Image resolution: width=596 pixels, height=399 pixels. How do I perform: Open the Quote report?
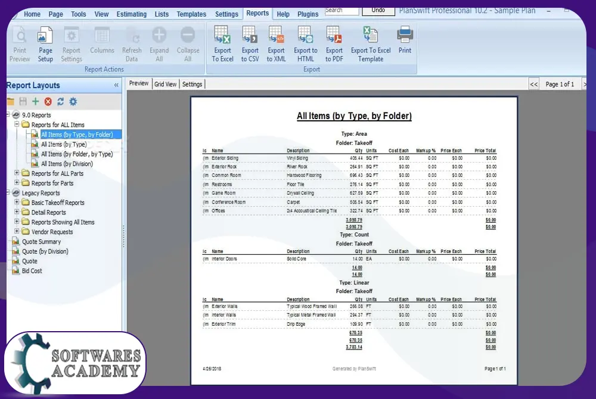coord(30,261)
